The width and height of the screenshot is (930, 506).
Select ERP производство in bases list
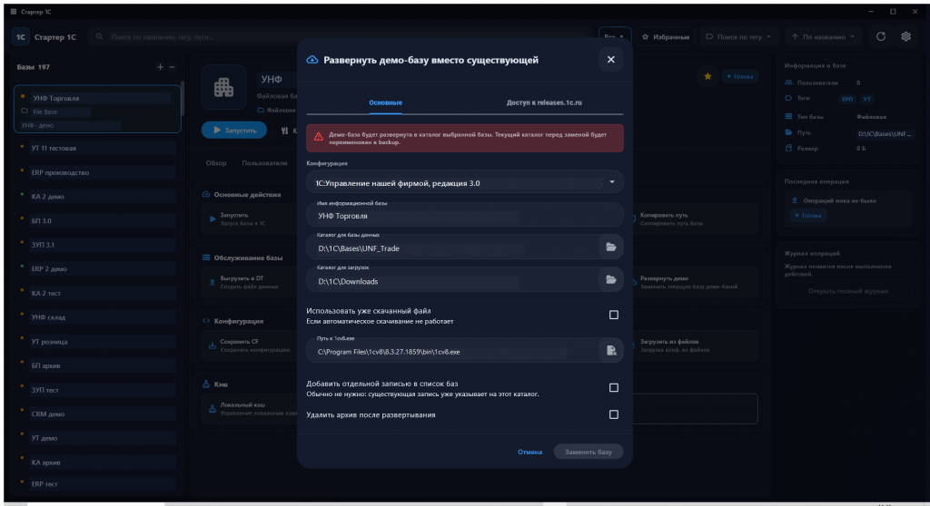pyautogui.click(x=97, y=172)
